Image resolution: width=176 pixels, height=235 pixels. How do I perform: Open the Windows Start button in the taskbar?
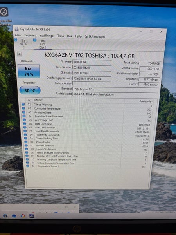point(5,216)
